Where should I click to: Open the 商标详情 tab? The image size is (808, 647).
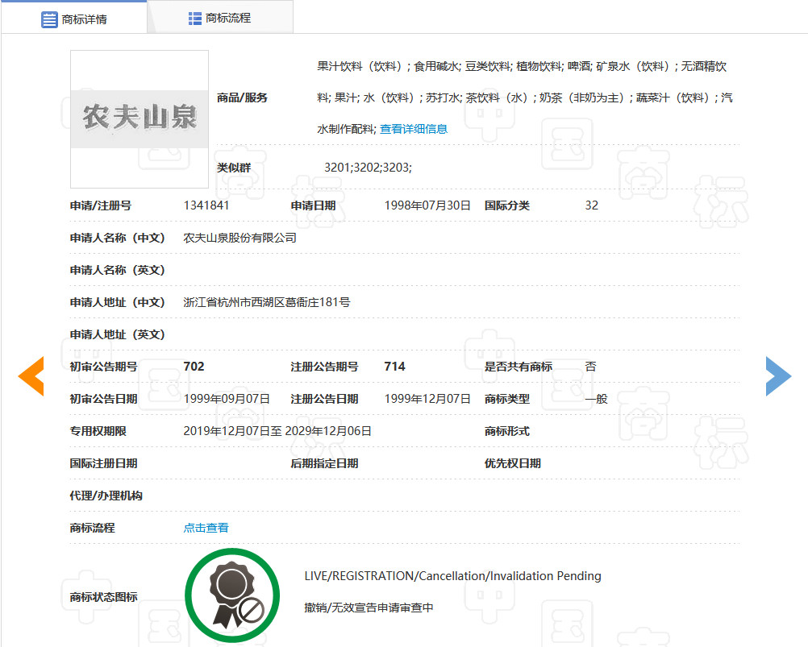pyautogui.click(x=74, y=19)
